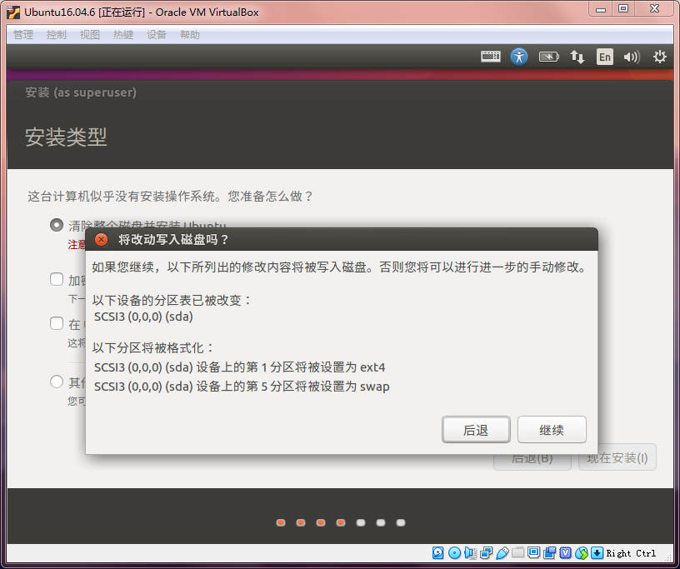Click the audio status icon in VirtualBox
Viewport: 680px width, 569px height.
pos(471,552)
